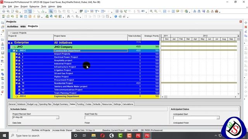The width and height of the screenshot is (248, 139).
Task: Click the red delete X icon on right bar
Action: (246, 27)
